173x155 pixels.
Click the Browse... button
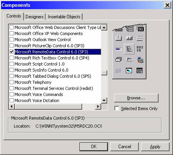tap(136, 98)
